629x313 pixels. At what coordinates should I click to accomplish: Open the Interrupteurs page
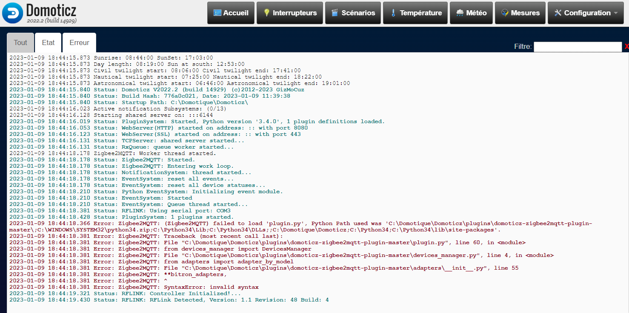tap(290, 13)
